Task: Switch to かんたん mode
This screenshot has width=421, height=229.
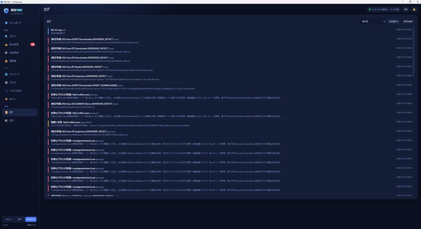Action: pyautogui.click(x=8, y=219)
